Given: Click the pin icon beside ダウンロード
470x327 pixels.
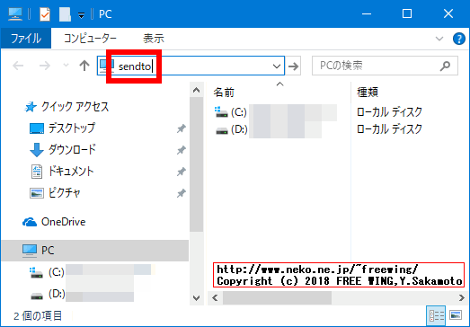Looking at the screenshot, I should coord(181,150).
